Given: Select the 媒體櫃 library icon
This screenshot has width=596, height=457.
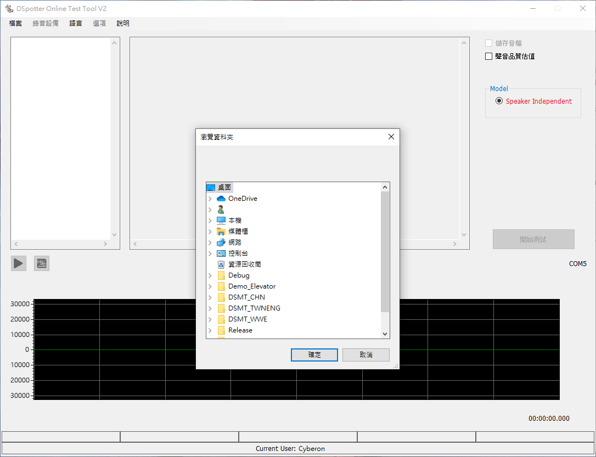Looking at the screenshot, I should (221, 232).
